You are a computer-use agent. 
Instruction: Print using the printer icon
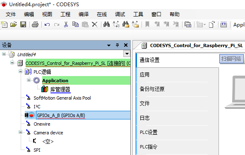(x=35, y=24)
